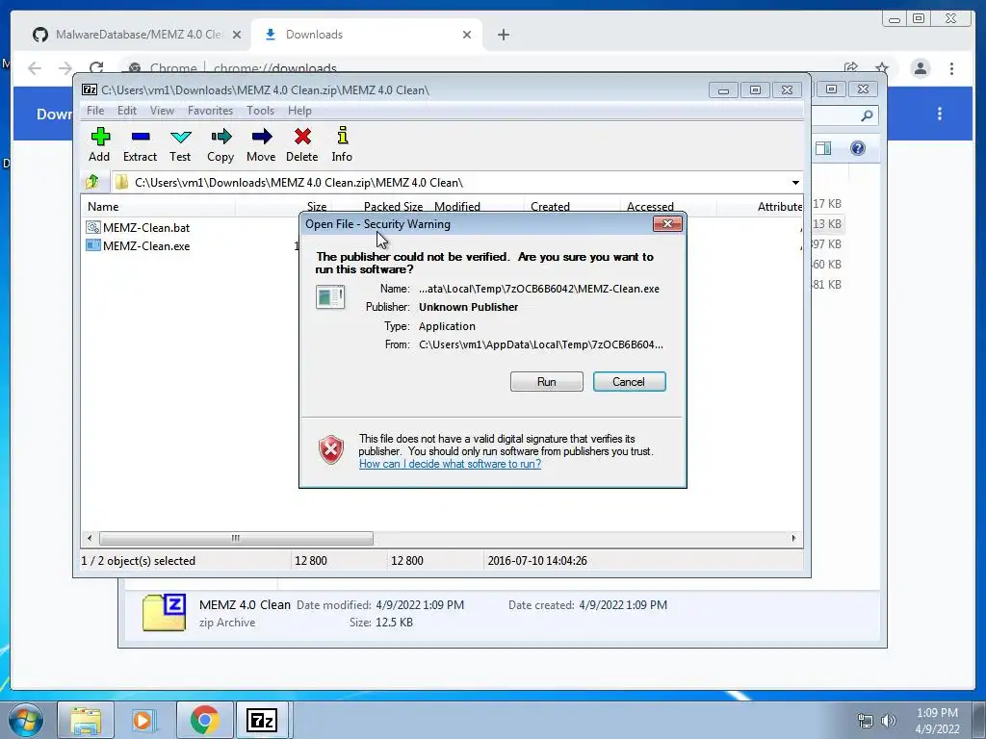This screenshot has height=739, width=986.
Task: Click the Move toolbar icon
Action: point(261,144)
